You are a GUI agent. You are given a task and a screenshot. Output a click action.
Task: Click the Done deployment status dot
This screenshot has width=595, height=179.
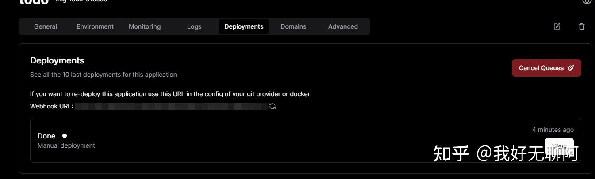65,136
